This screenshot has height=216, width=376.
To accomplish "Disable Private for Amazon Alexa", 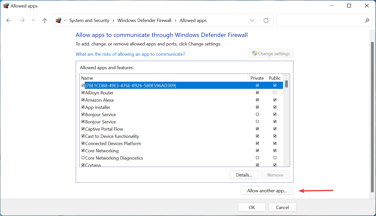I will point(257,100).
